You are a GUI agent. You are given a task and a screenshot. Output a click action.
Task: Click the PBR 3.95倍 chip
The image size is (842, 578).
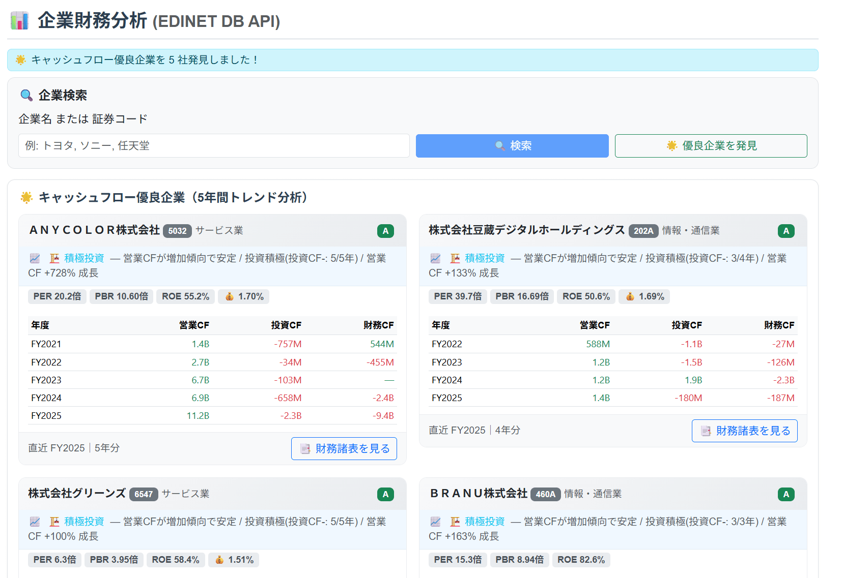114,560
